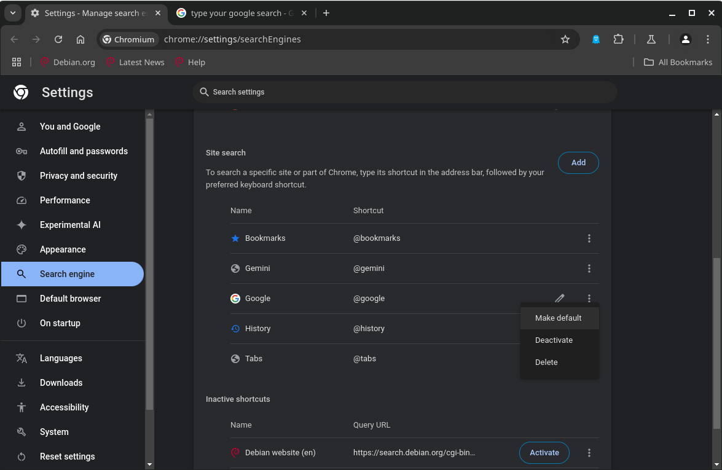Activate the Debian website search engine

(x=544, y=453)
